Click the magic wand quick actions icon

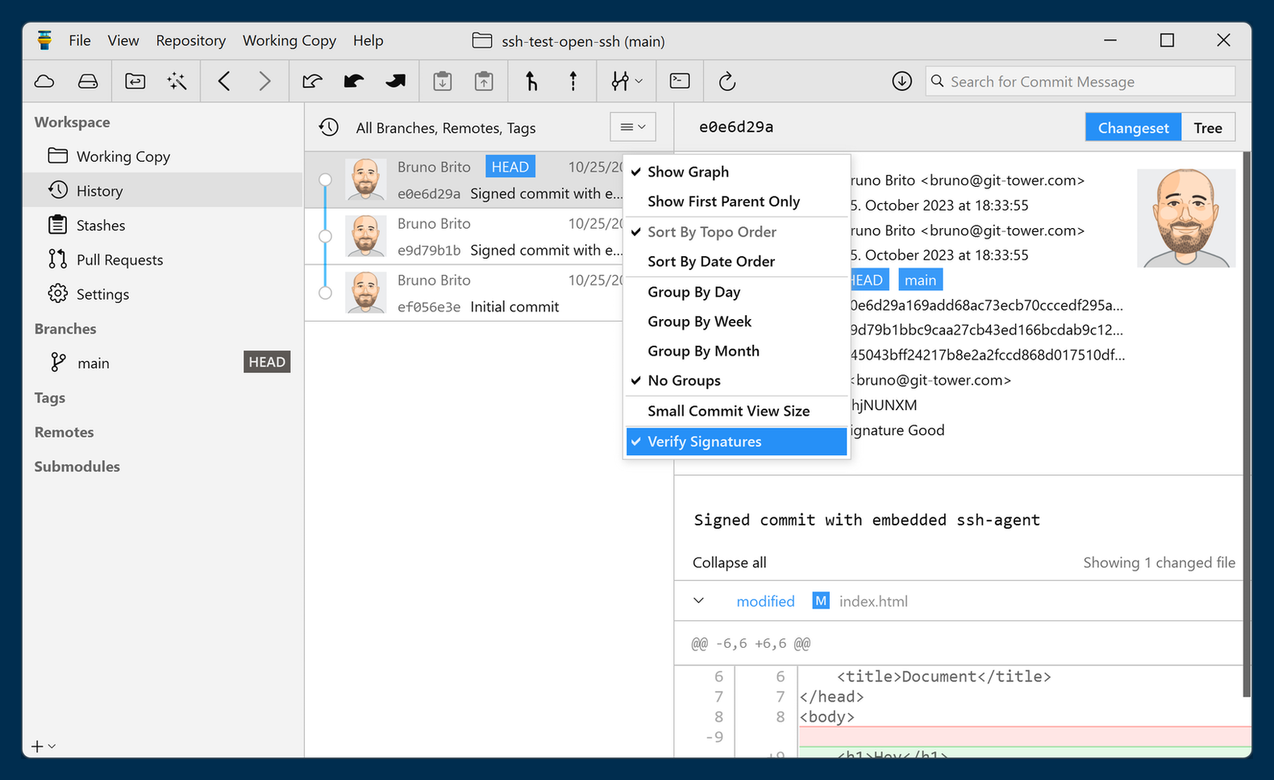coord(177,81)
